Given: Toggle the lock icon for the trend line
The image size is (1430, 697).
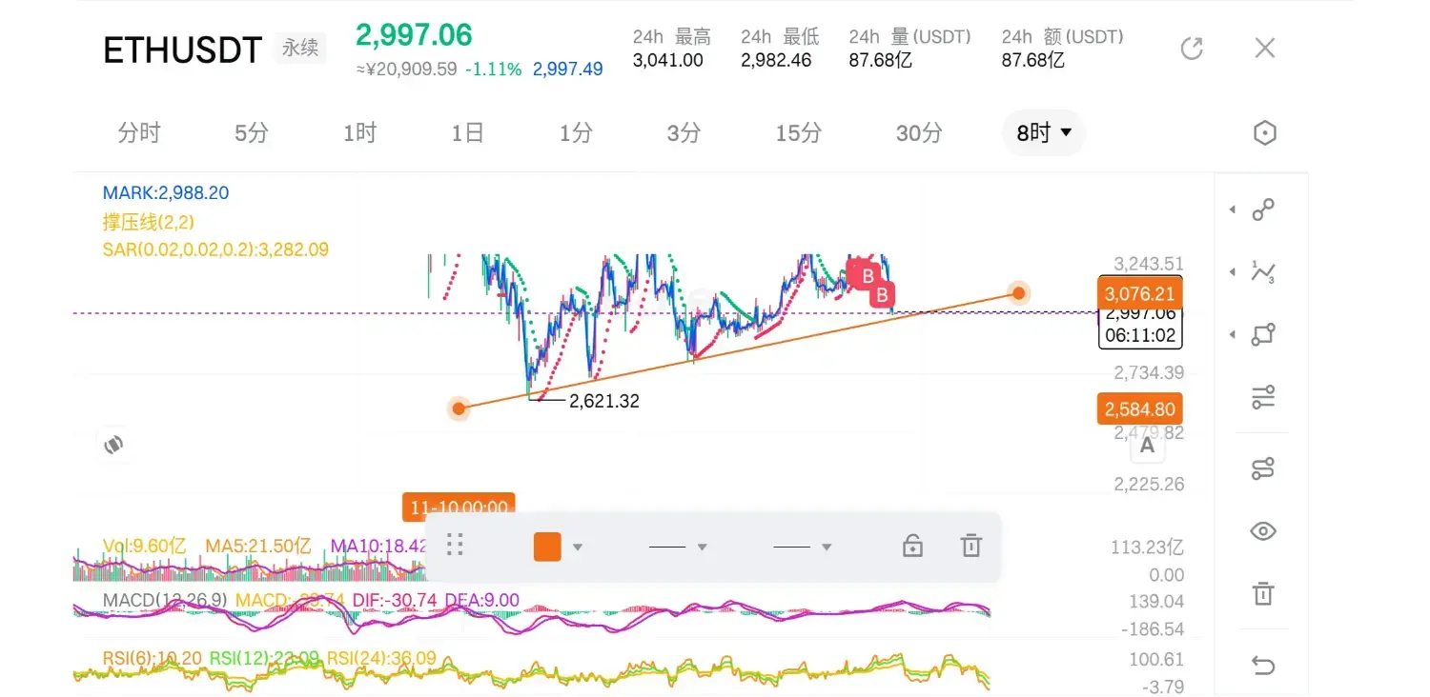Looking at the screenshot, I should 912,546.
